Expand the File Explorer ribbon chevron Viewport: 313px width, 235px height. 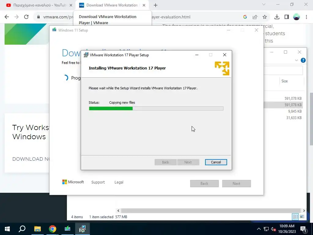(296, 60)
